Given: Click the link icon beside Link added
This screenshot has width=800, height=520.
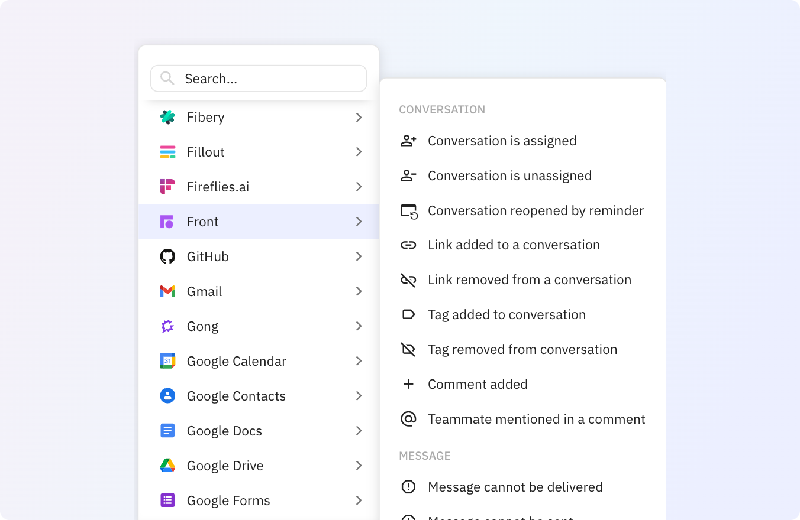Looking at the screenshot, I should click(x=408, y=245).
